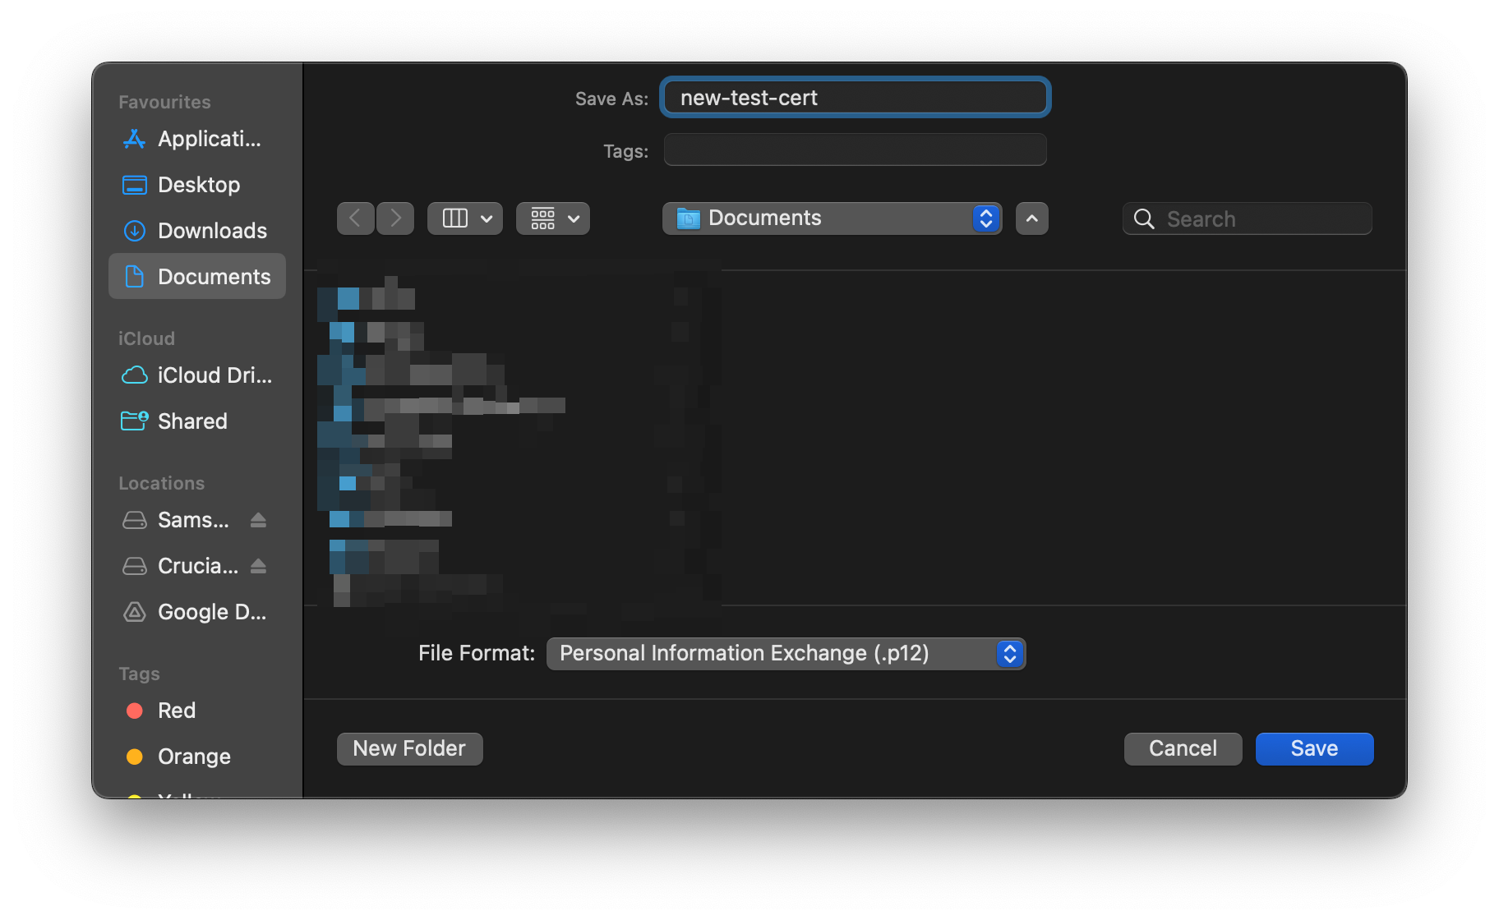Screen dimensions: 1499x920
Task: Create a New Folder
Action: click(x=408, y=748)
